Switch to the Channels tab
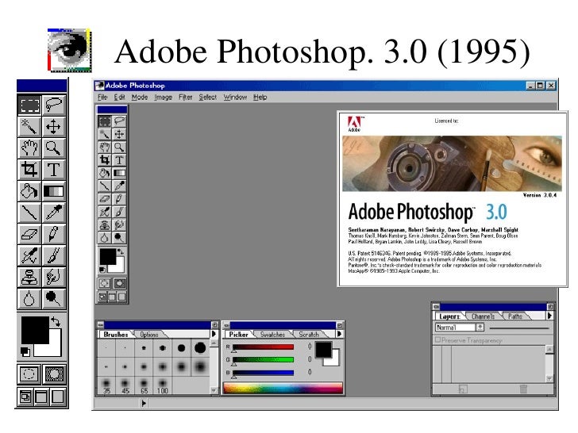This screenshot has width=578, height=433. click(483, 316)
